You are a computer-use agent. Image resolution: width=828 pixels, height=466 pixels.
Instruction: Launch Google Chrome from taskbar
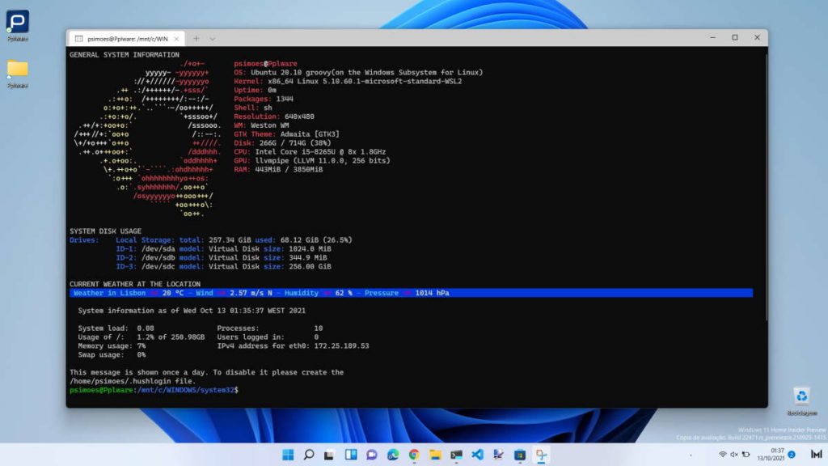(414, 455)
